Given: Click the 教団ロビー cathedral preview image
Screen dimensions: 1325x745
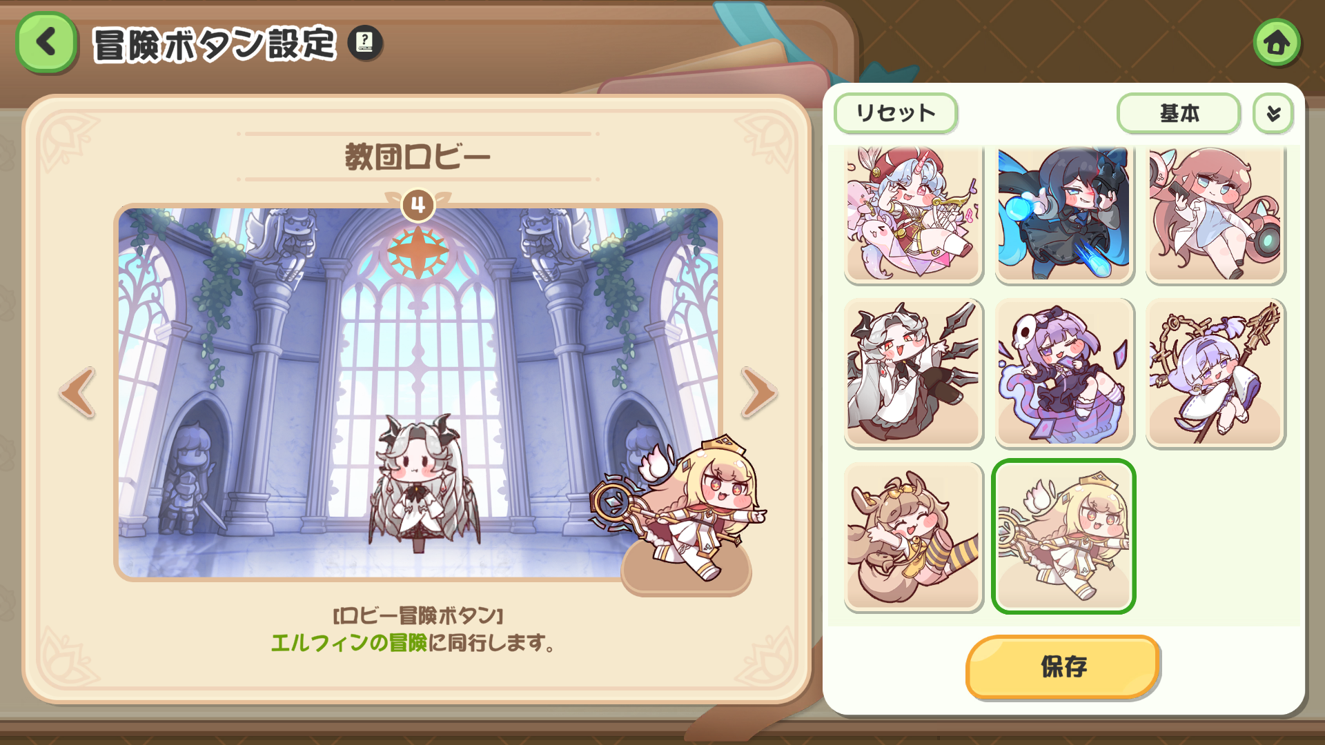Looking at the screenshot, I should click(x=418, y=392).
